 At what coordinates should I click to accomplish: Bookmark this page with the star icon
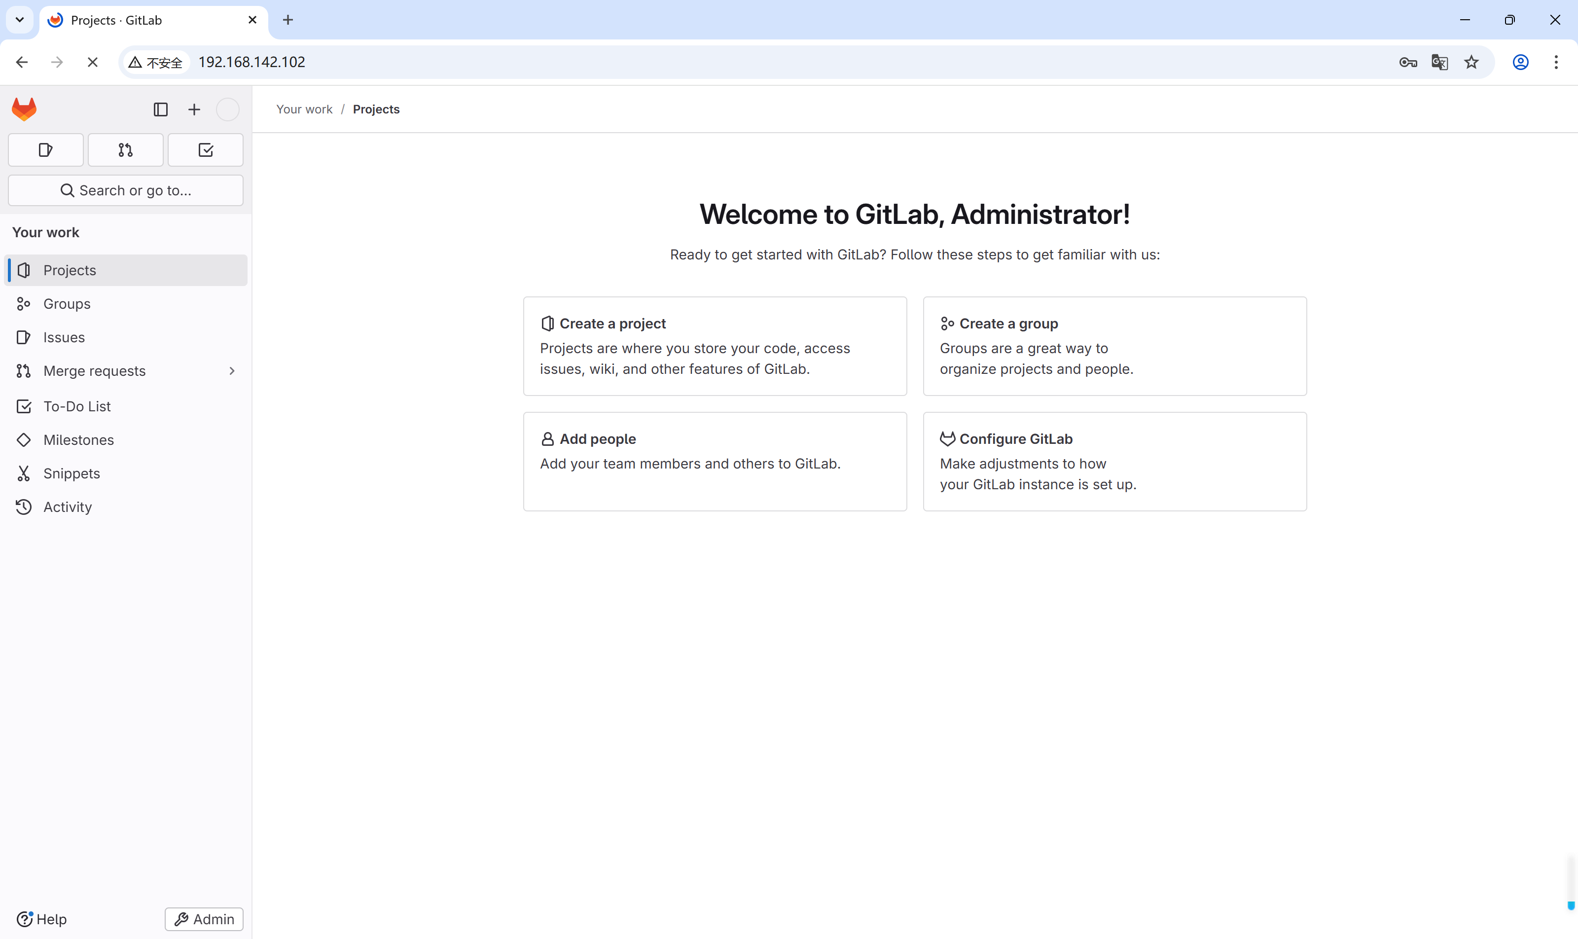[x=1471, y=62]
